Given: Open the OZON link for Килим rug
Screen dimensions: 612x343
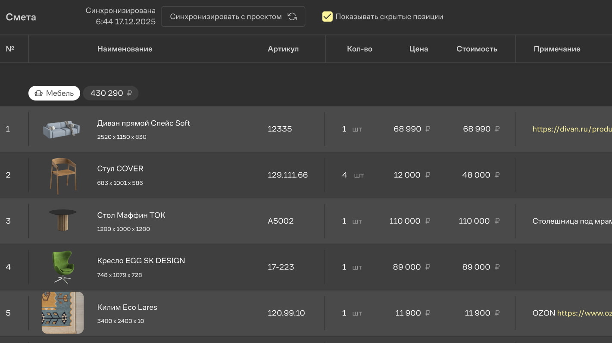Looking at the screenshot, I should pyautogui.click(x=584, y=313).
